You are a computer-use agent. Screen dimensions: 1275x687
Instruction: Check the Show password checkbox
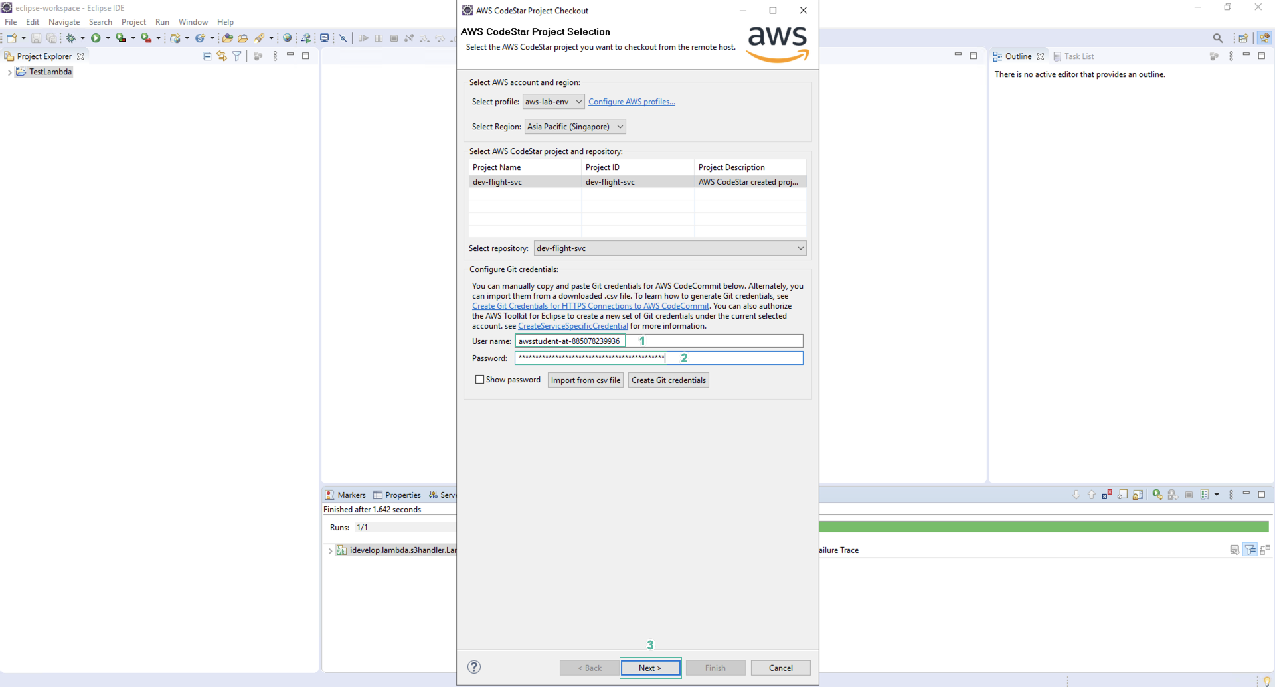(x=479, y=380)
